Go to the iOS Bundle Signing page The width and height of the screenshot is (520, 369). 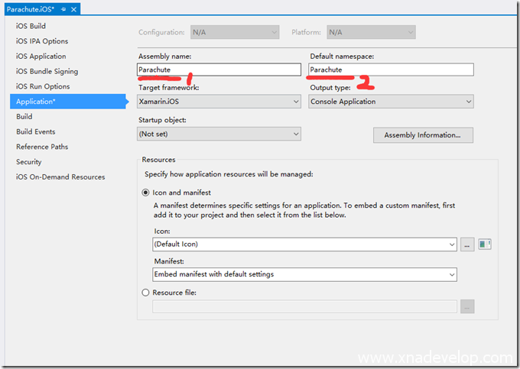point(47,71)
